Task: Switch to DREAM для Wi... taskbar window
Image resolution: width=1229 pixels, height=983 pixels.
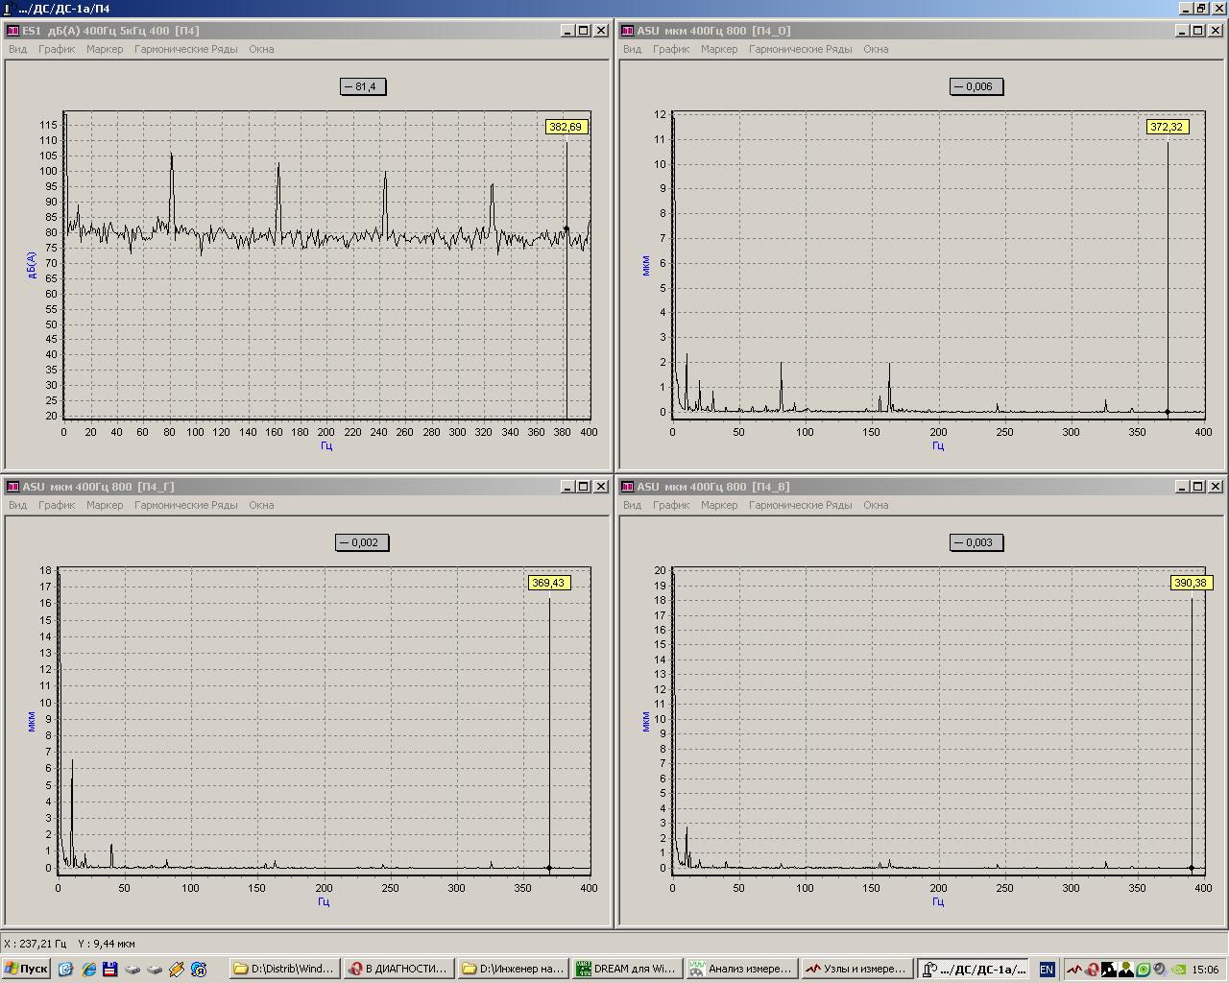Action: tap(627, 970)
